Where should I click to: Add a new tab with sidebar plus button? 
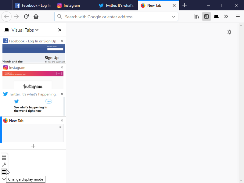33,146
